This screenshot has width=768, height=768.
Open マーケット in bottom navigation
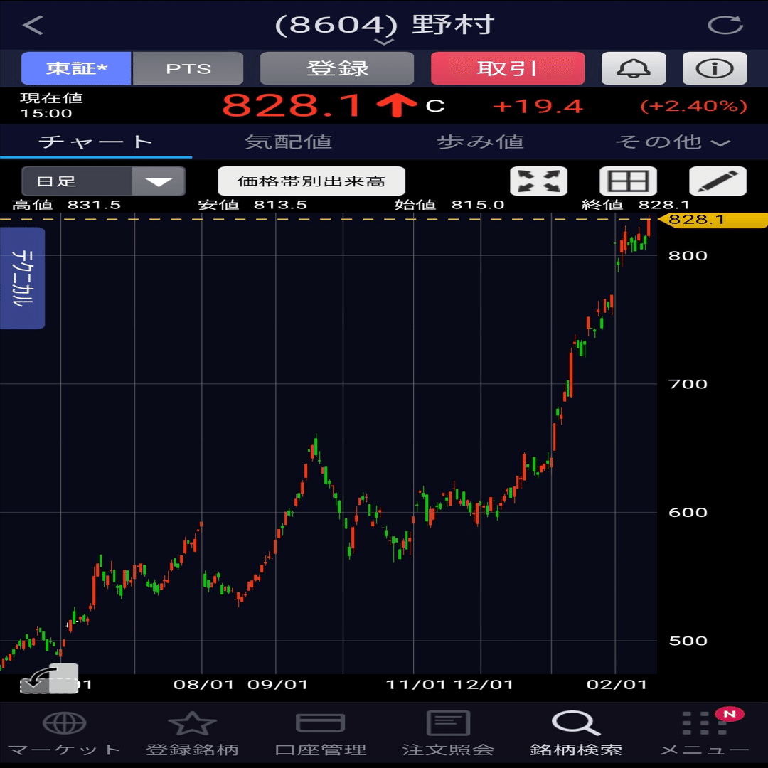tap(64, 733)
